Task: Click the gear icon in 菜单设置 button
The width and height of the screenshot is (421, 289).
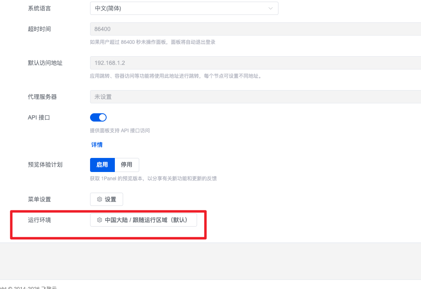Action: click(100, 199)
